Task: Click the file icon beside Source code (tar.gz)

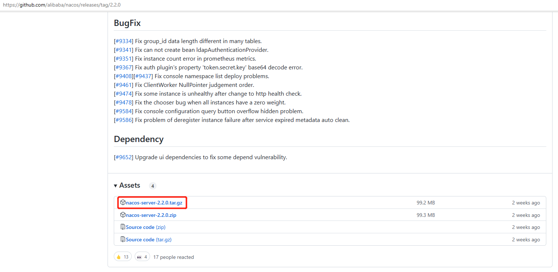Action: coord(123,240)
